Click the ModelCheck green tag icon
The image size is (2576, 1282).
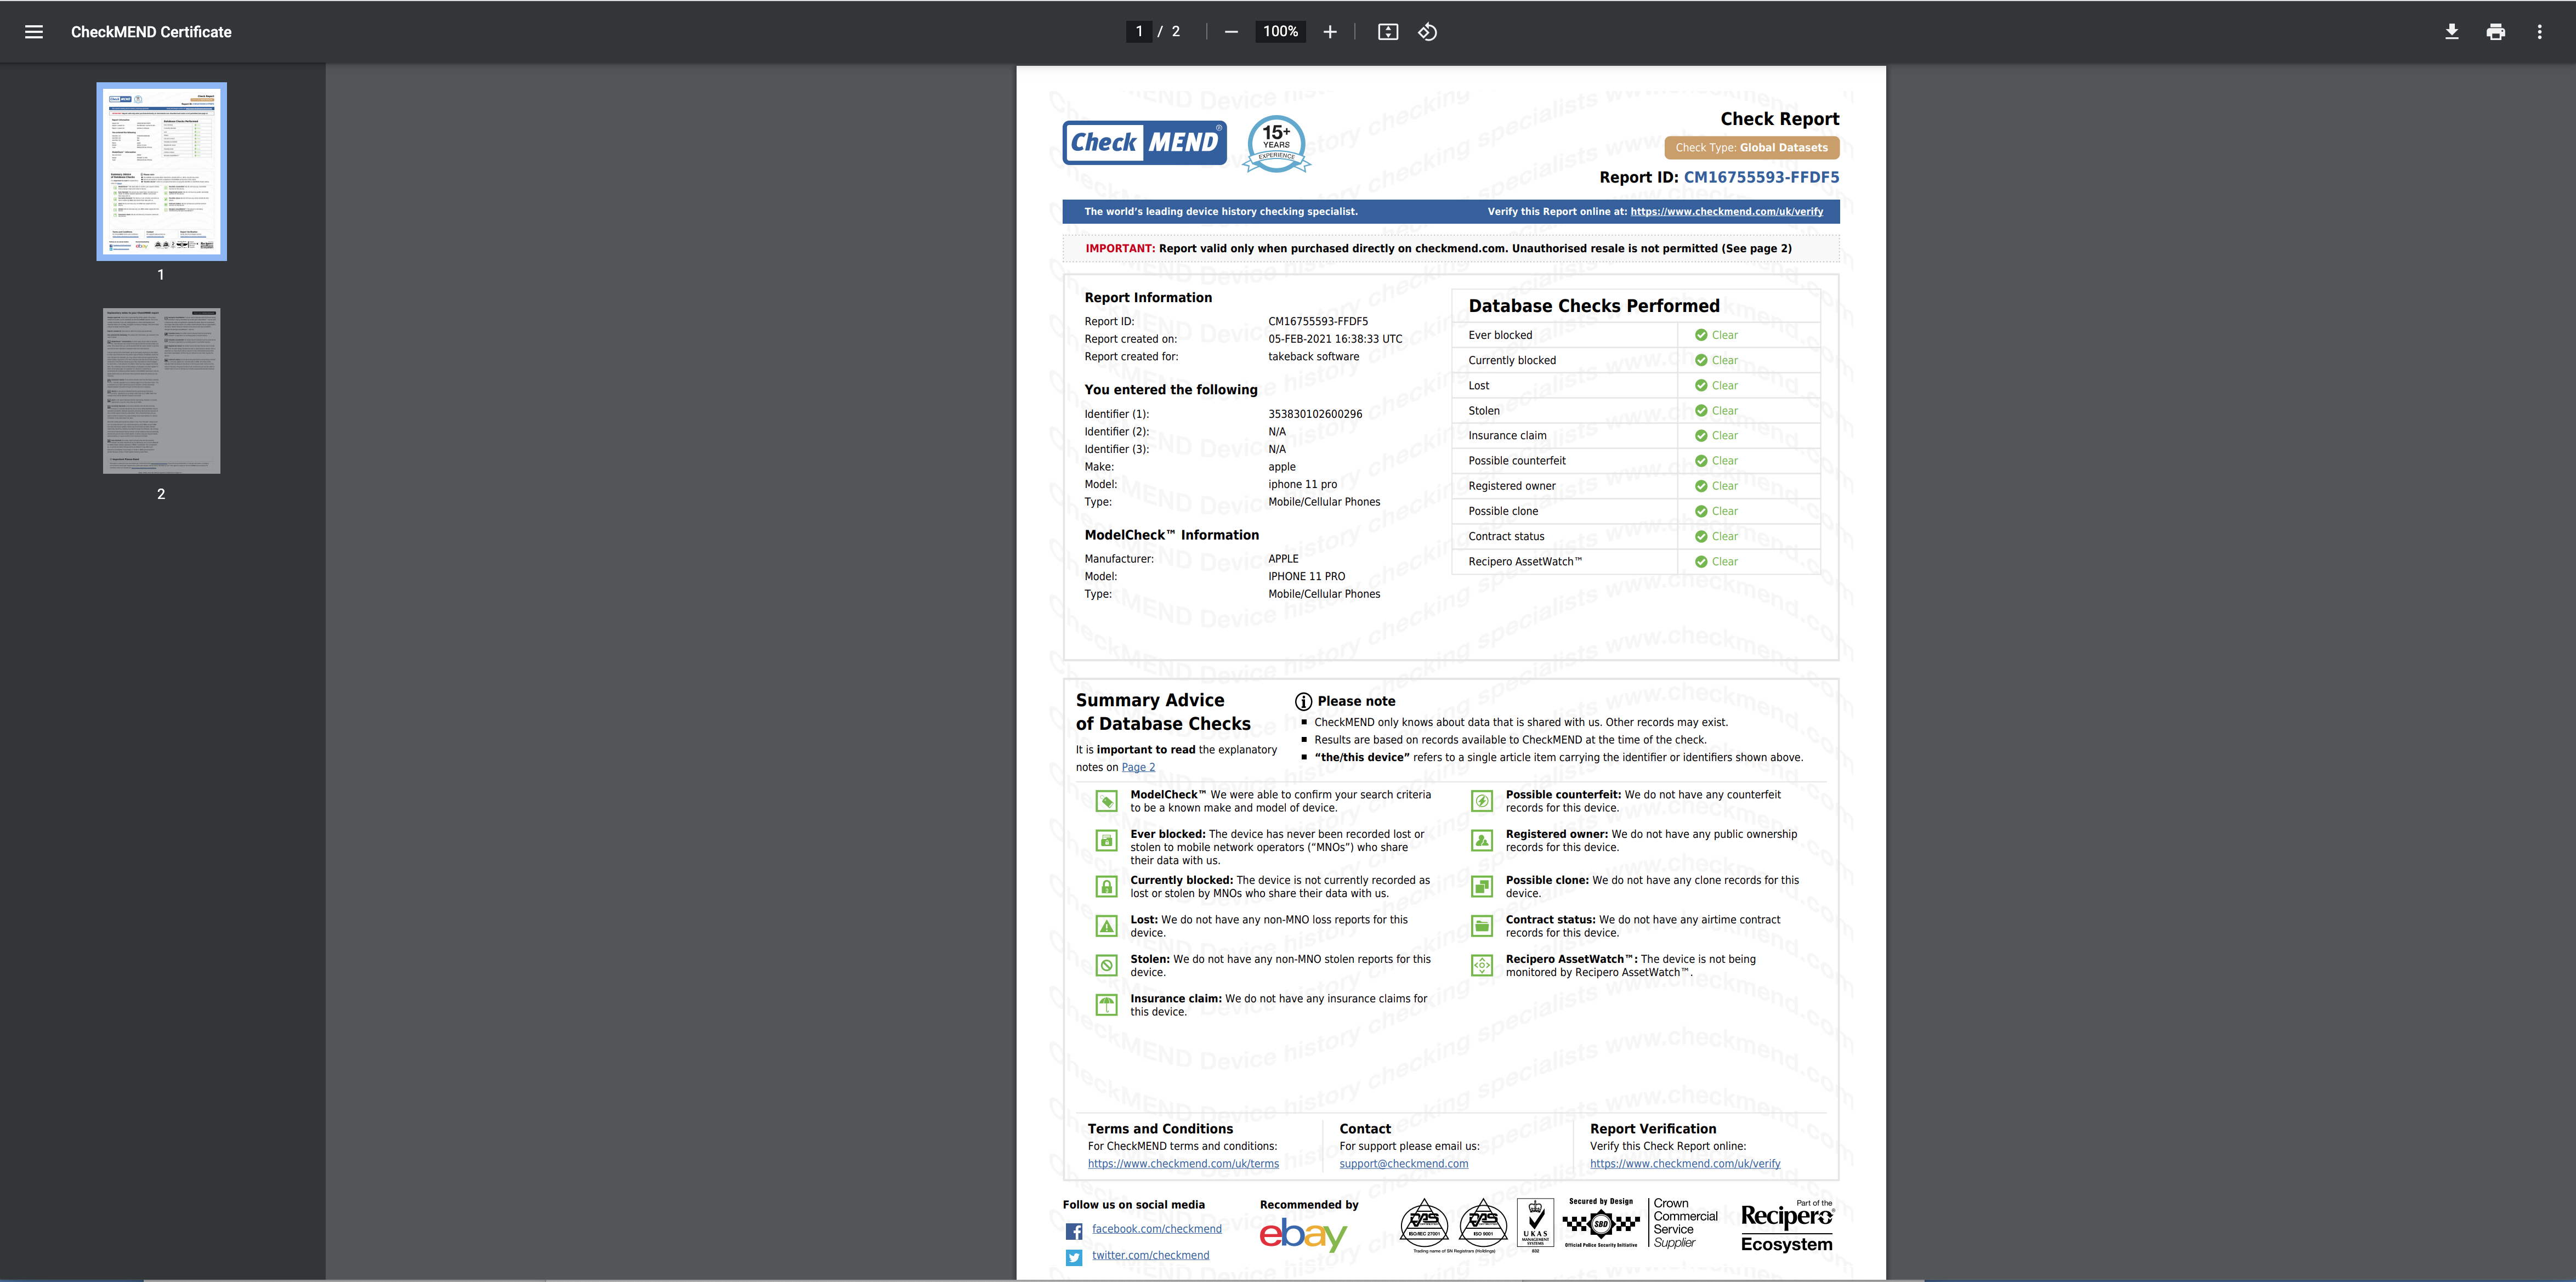[x=1106, y=802]
